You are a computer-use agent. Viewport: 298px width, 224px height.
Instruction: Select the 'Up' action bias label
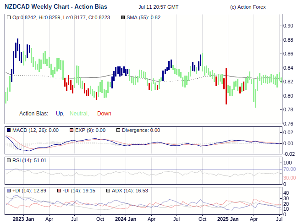[60, 114]
